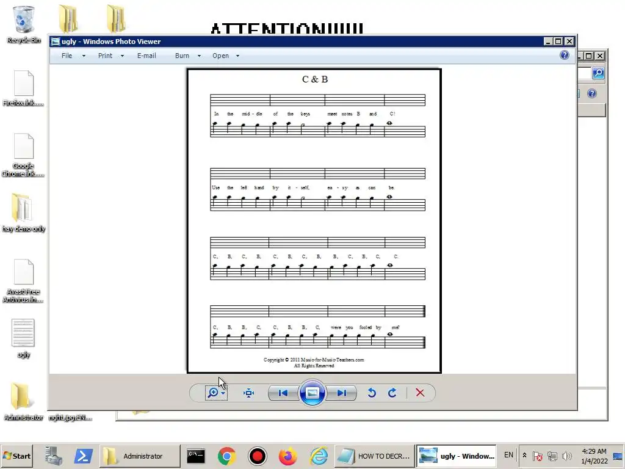This screenshot has width=625, height=469.
Task: Open Photo Viewer help
Action: [x=565, y=55]
